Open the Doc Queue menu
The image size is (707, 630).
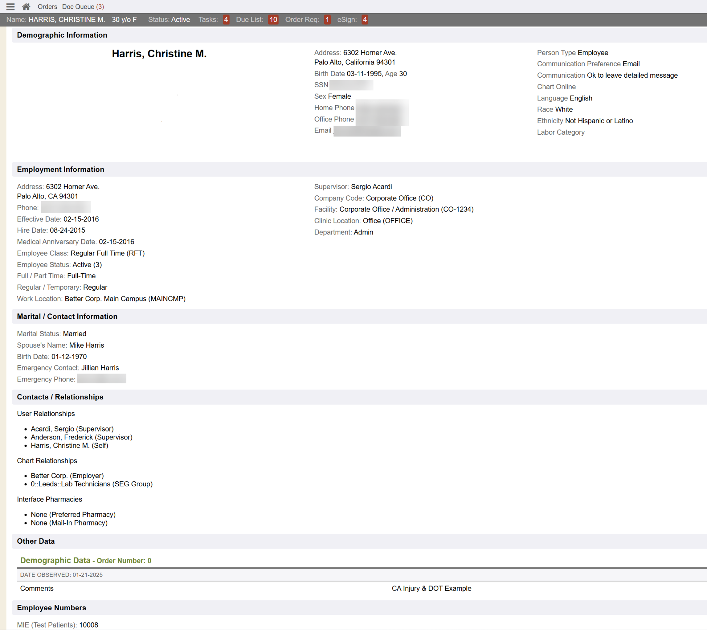tap(83, 7)
